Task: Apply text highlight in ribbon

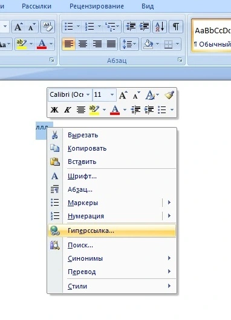Action: tap(21, 44)
